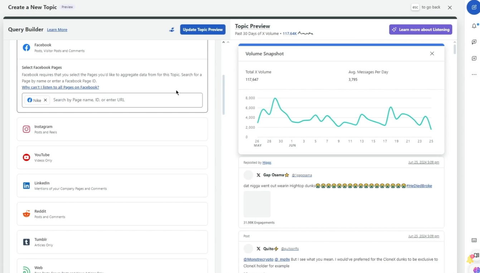Click the keyboard shortcuts icon in sidebar

click(474, 240)
